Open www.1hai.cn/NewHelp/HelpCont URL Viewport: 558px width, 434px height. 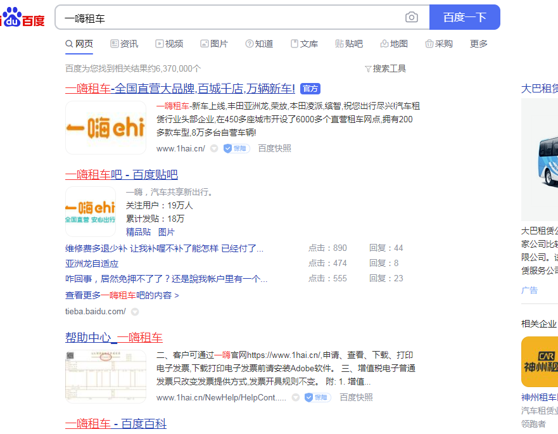(221, 397)
